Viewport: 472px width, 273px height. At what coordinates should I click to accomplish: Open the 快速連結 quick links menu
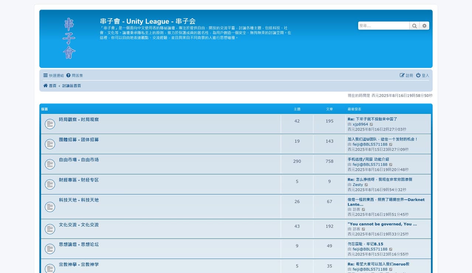click(54, 76)
